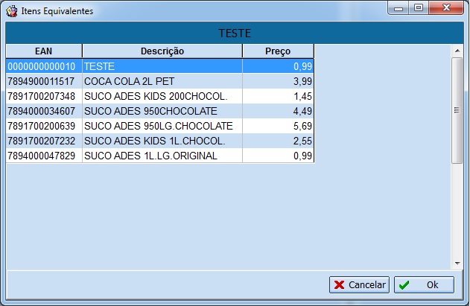Click the vertical scrollbar thumb
This screenshot has width=470, height=306.
(457, 111)
